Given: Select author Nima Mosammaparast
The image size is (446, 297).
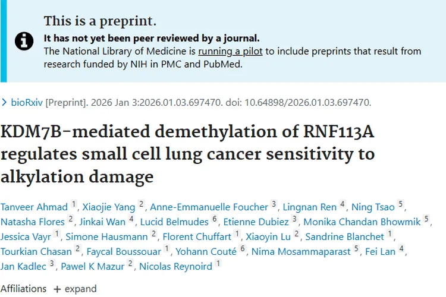Looking at the screenshot, I should [301, 251].
